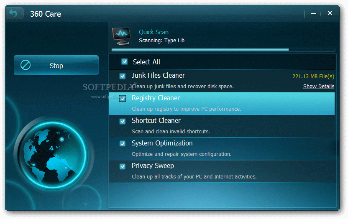Screen dimensions: 348x219
Task: Select the Junk Files Cleaner title
Action: [x=158, y=76]
